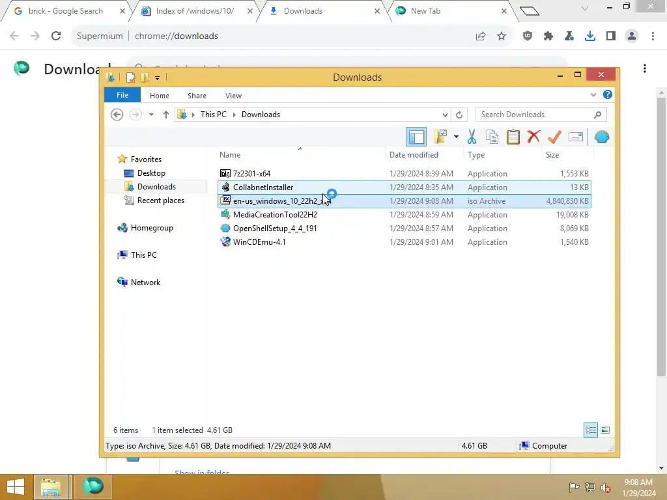Open Chrome Labs flask icon
Screen dimensions: 667x500
(x=569, y=36)
